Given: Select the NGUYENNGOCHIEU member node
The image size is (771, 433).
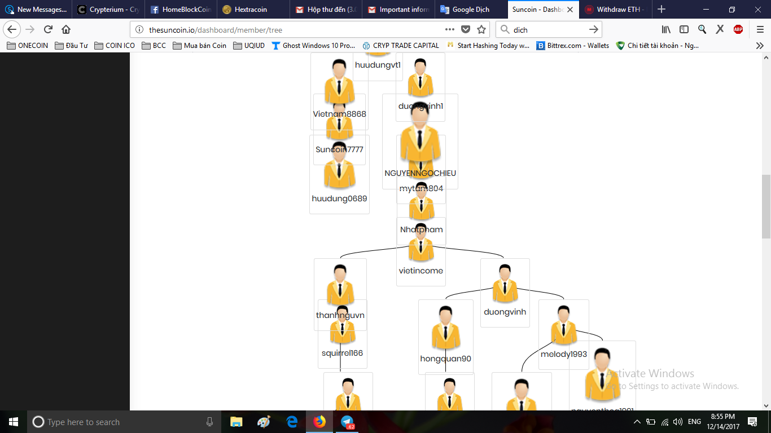Looking at the screenshot, I should pyautogui.click(x=420, y=142).
